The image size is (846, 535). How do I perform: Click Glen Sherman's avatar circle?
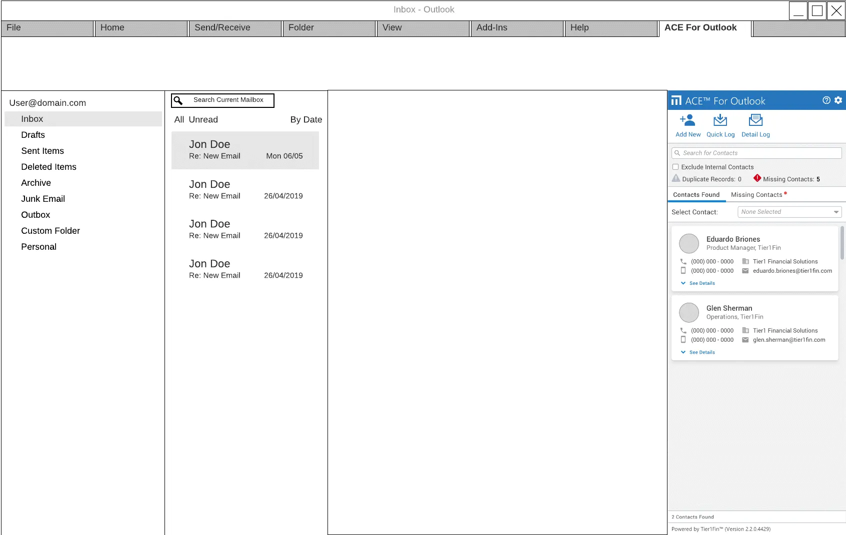coord(689,313)
